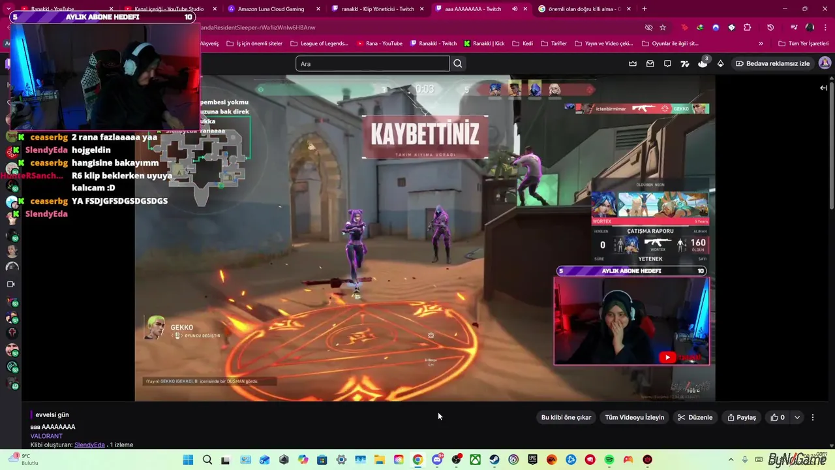The image size is (835, 470).
Task: Open Twitch Prime loot crown icon
Action: pos(633,63)
